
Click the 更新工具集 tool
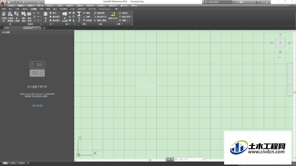pyautogui.click(x=100, y=20)
